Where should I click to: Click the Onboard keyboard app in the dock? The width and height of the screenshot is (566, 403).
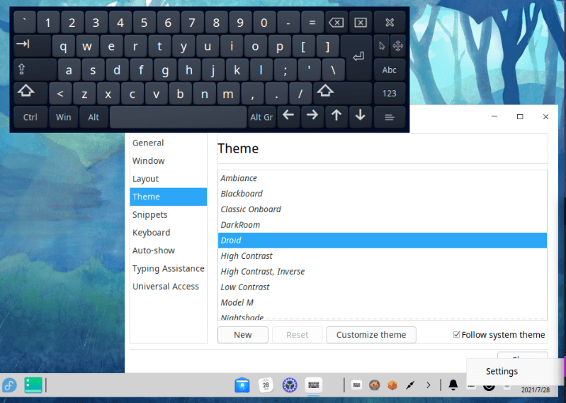click(313, 385)
